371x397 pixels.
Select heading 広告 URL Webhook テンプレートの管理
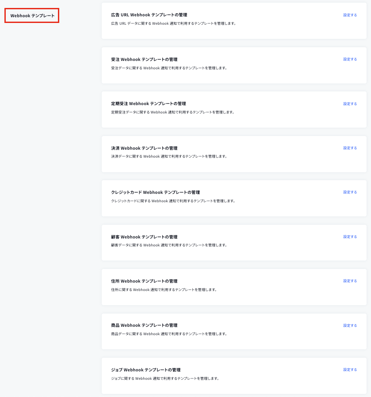pos(149,15)
